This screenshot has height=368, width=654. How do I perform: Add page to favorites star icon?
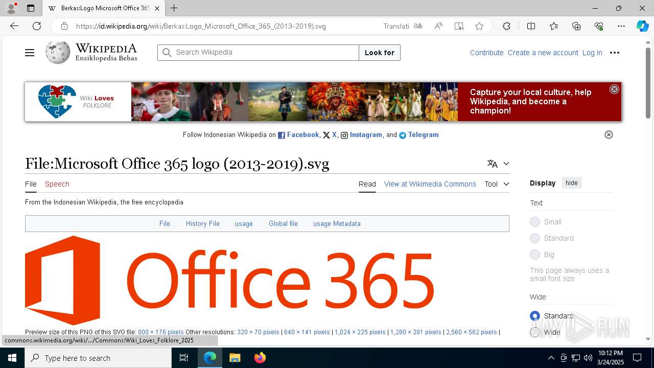click(x=479, y=26)
